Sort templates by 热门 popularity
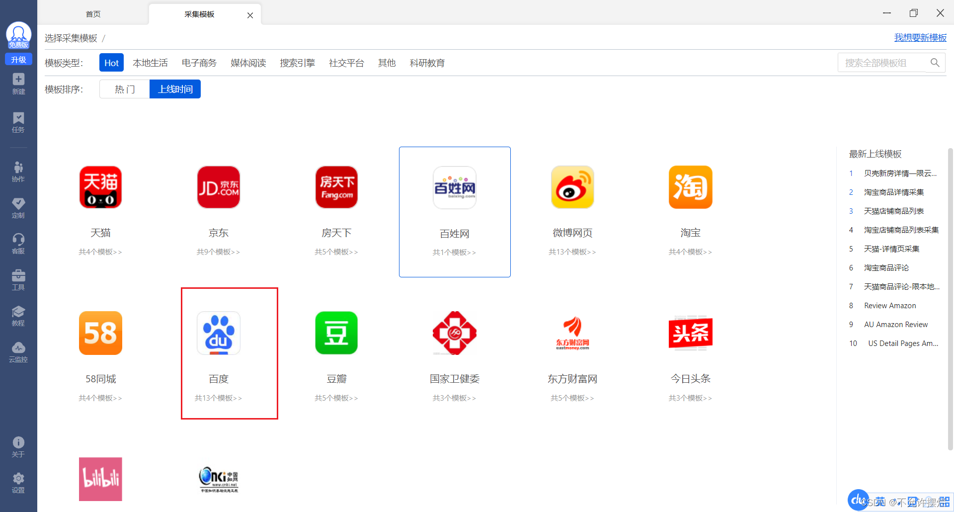Image resolution: width=954 pixels, height=512 pixels. click(125, 89)
